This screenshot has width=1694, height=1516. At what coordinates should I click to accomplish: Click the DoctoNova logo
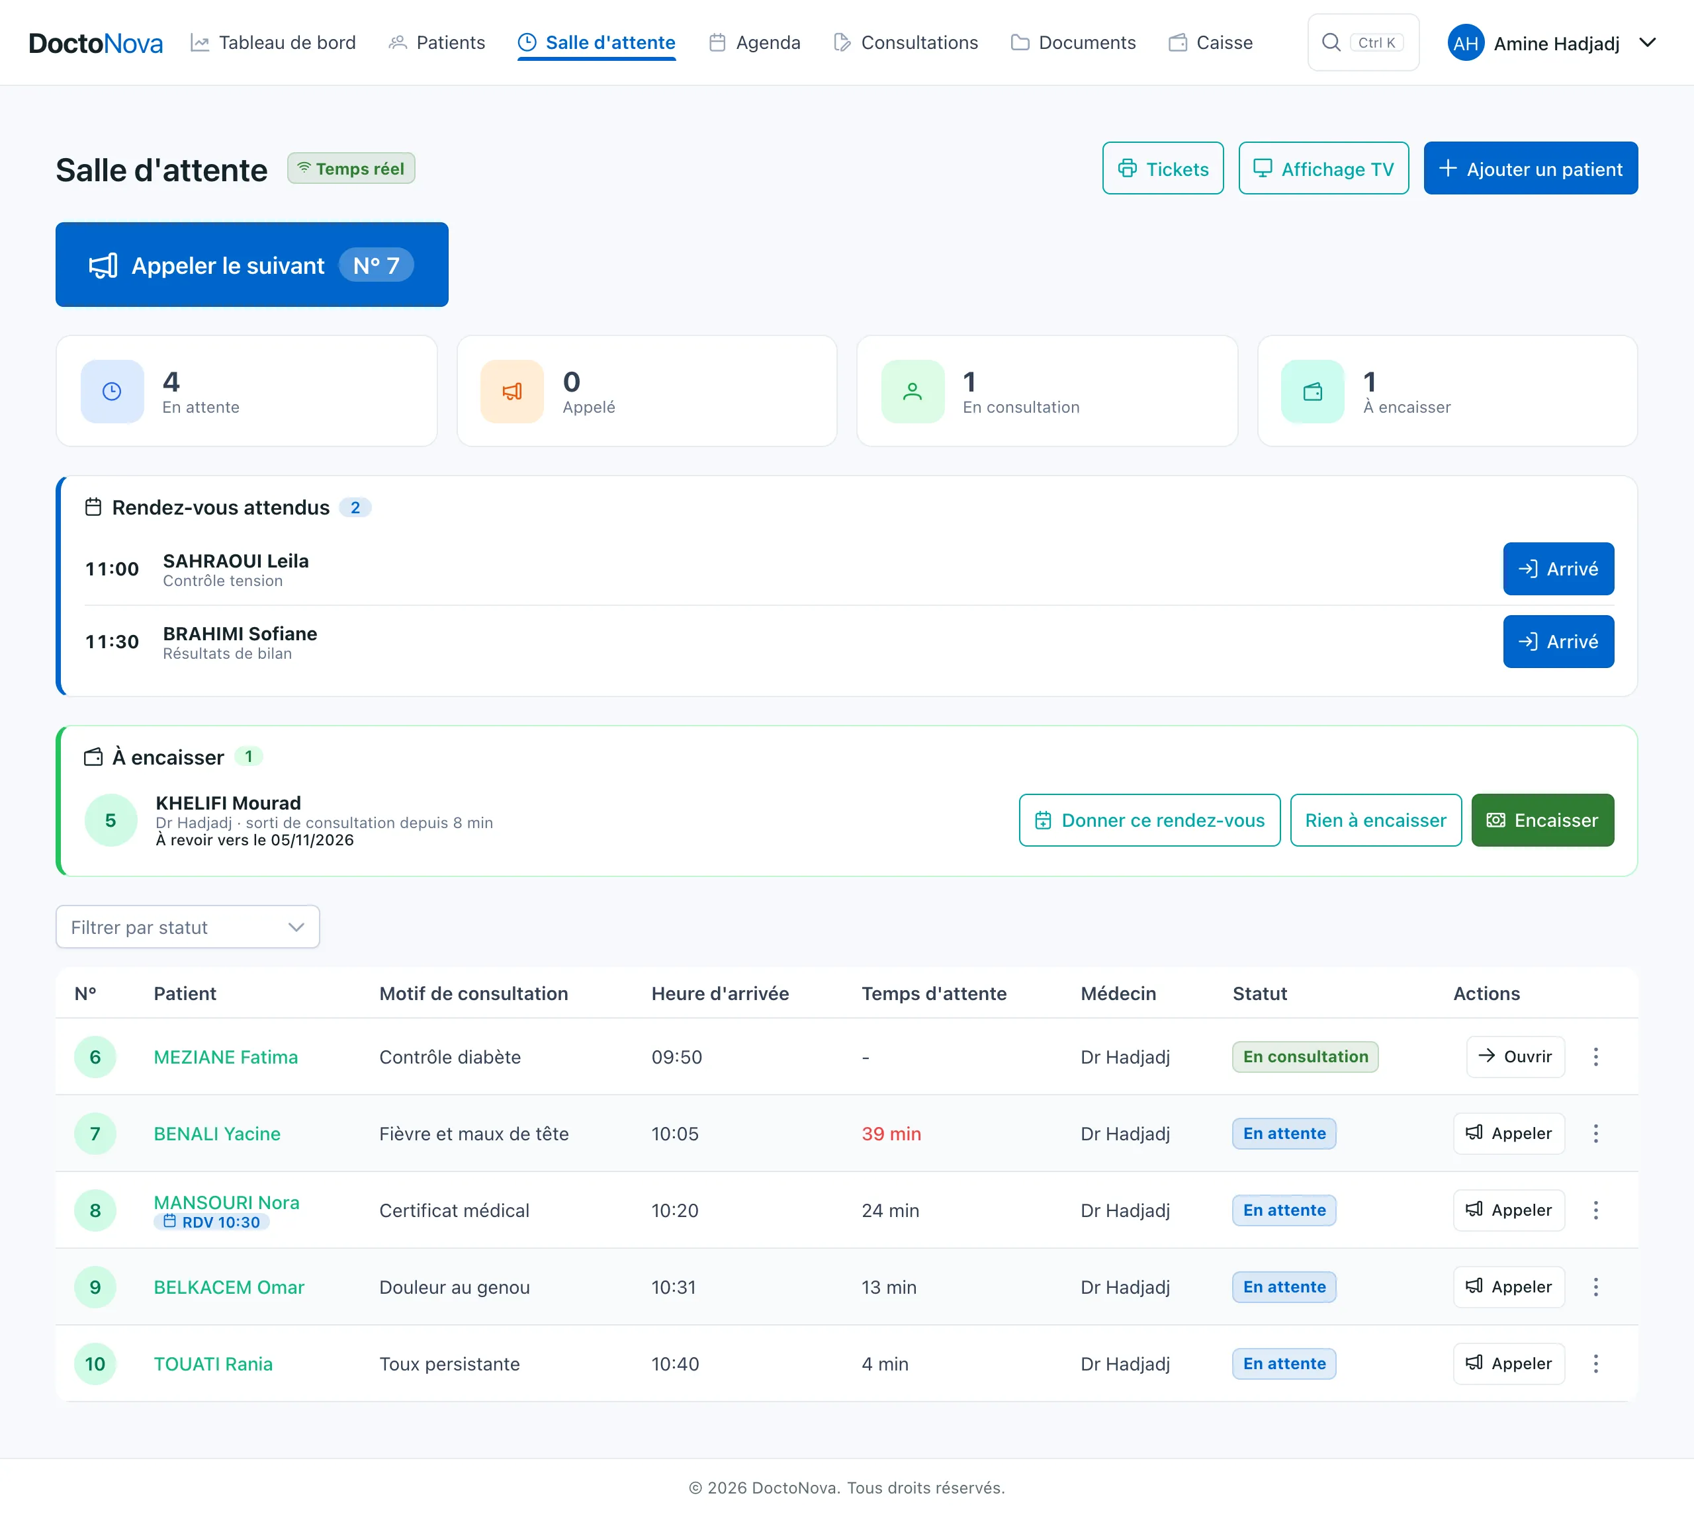click(96, 42)
